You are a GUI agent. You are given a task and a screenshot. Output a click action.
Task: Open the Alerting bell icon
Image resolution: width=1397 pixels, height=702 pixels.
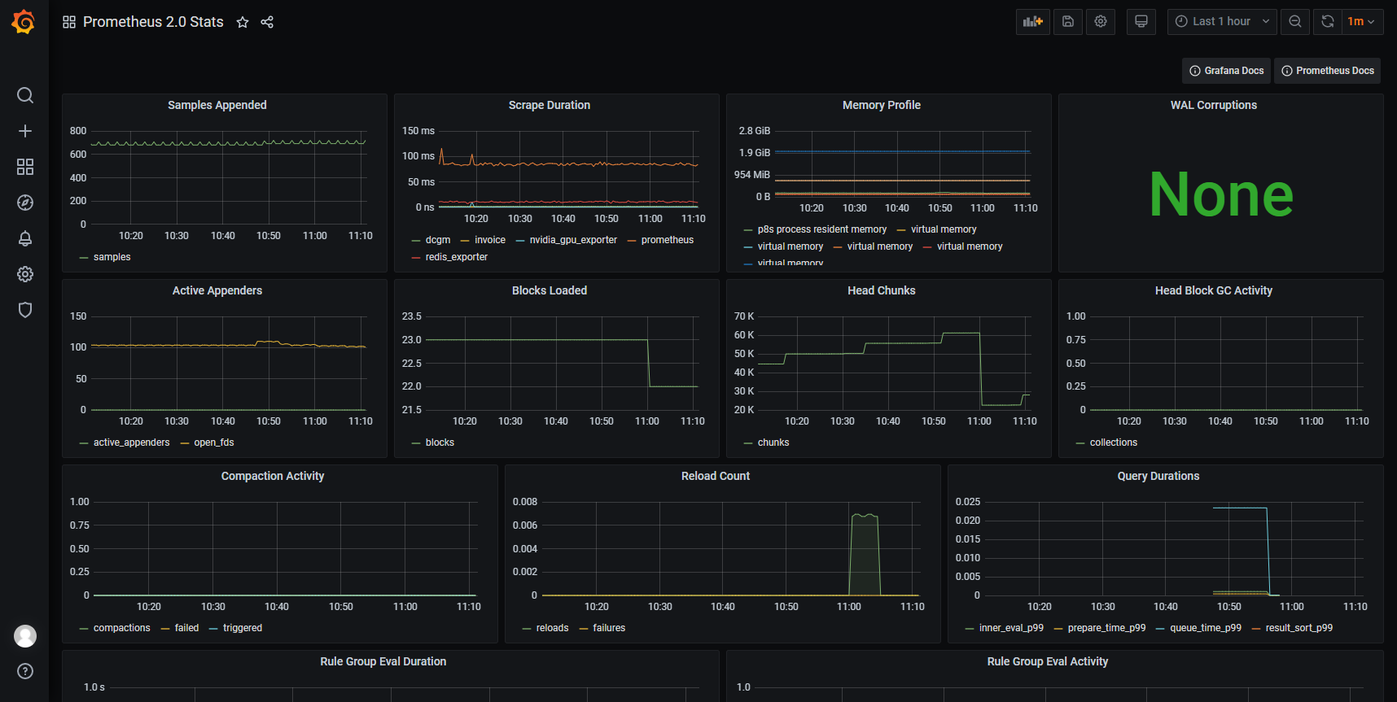click(25, 238)
